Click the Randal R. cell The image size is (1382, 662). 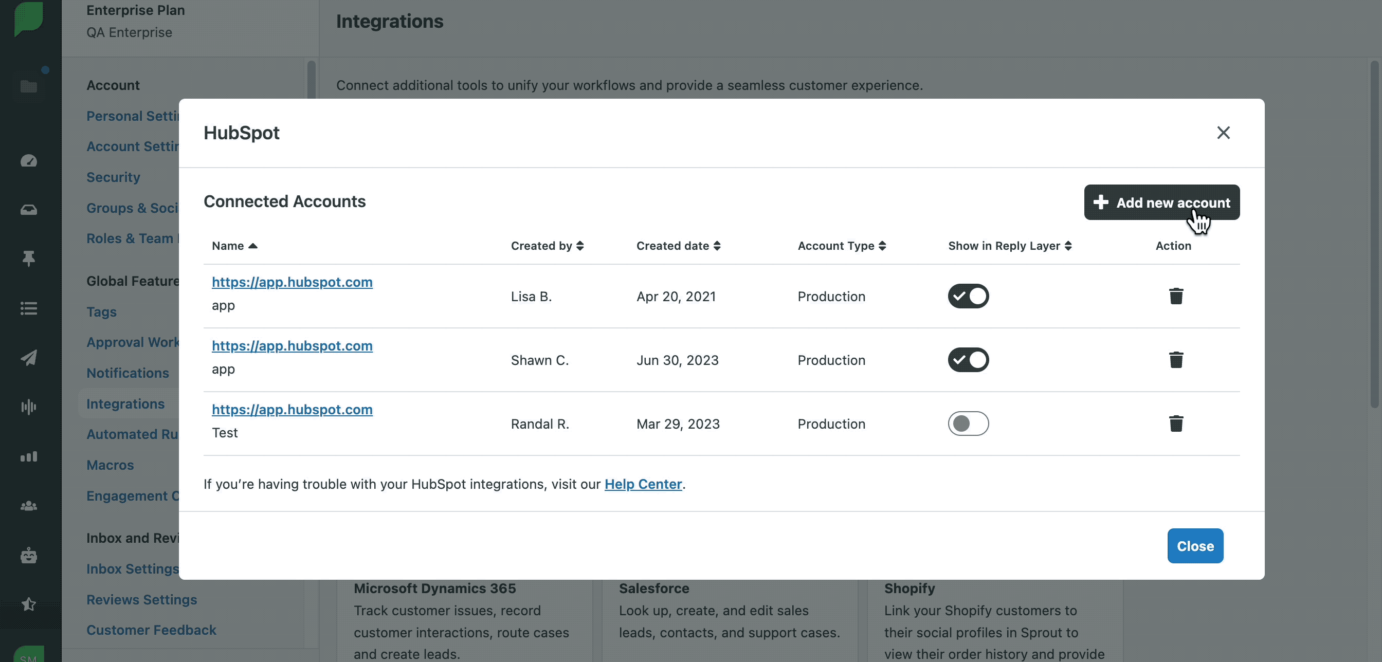coord(540,425)
